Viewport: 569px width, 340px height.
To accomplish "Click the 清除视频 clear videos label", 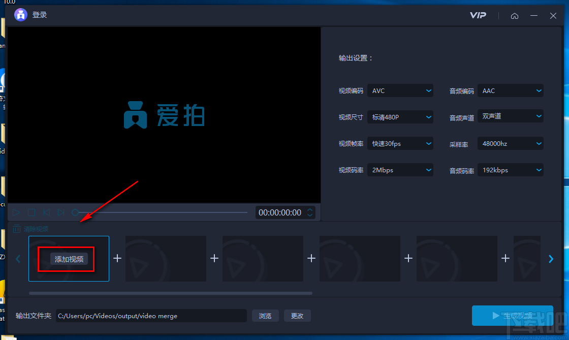I will click(36, 229).
